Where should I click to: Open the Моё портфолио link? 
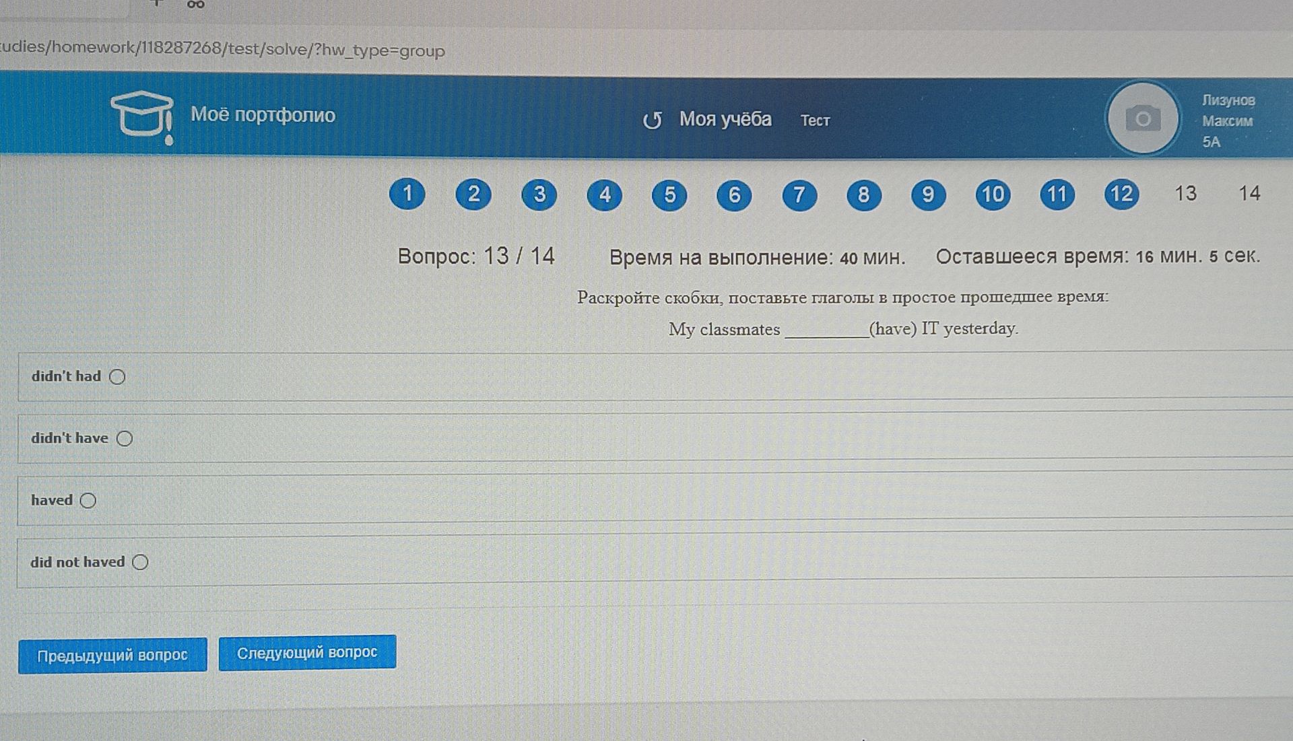(x=263, y=114)
